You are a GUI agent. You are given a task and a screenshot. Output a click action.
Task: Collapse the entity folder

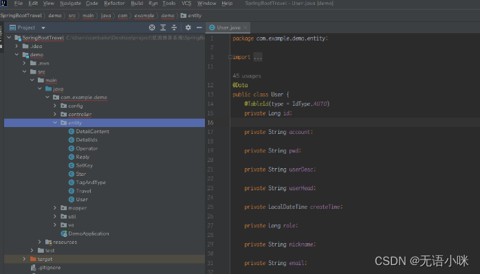(55, 123)
